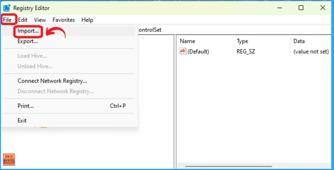The width and height of the screenshot is (334, 170).
Task: Click the (value not set) data cell
Action: click(311, 51)
